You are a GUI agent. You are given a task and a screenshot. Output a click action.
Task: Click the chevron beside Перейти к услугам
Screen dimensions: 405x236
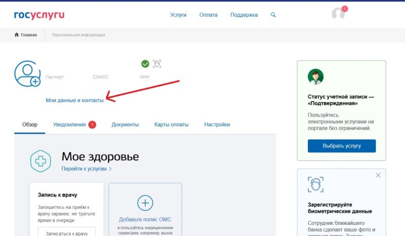pos(110,169)
